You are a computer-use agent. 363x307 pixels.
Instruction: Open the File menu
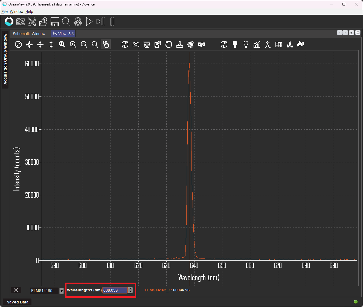(x=4, y=12)
